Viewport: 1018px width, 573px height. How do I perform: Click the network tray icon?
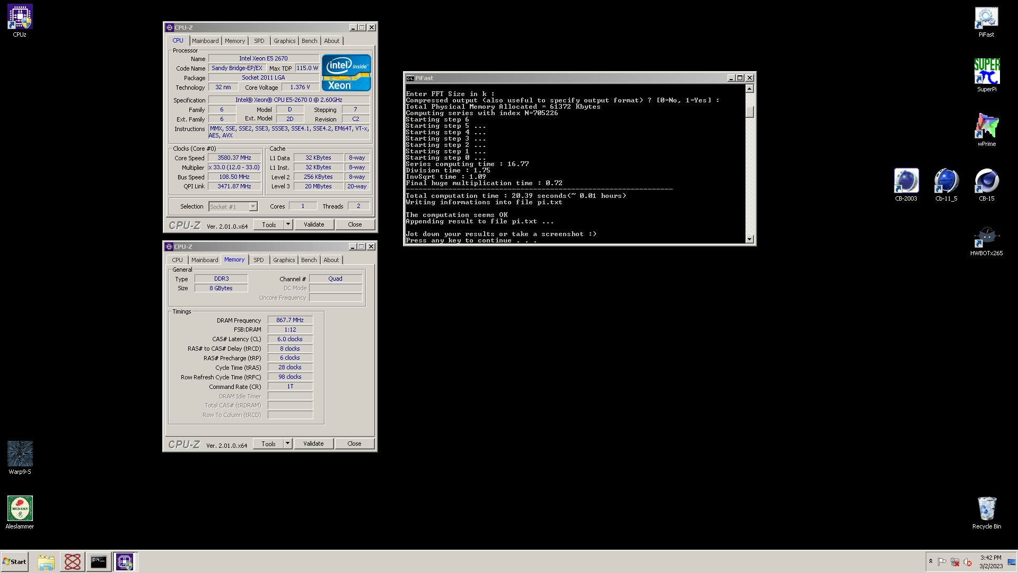pyautogui.click(x=955, y=562)
